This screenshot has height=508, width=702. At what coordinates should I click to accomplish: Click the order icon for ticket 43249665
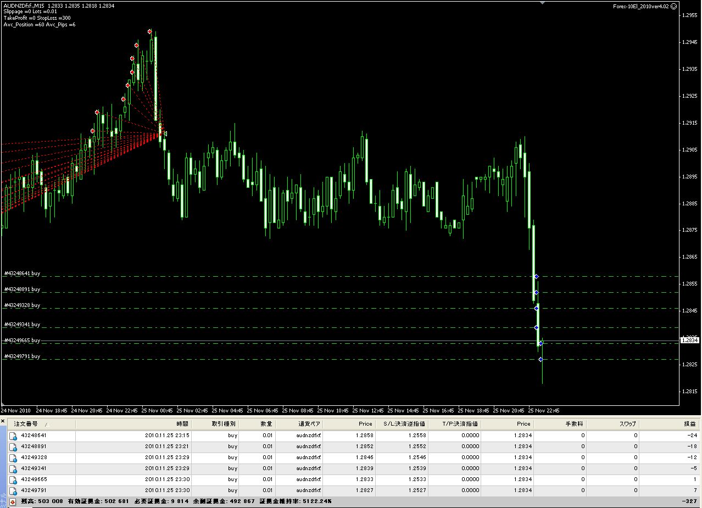(x=13, y=479)
